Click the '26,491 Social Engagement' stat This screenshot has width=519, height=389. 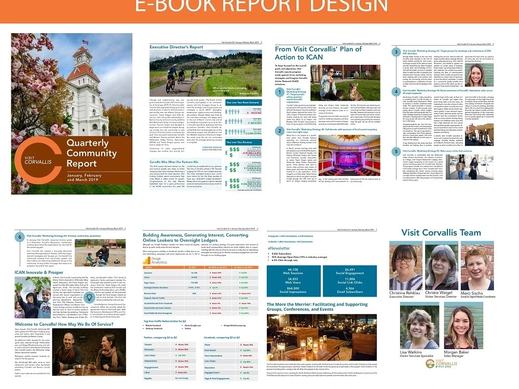pyautogui.click(x=350, y=271)
